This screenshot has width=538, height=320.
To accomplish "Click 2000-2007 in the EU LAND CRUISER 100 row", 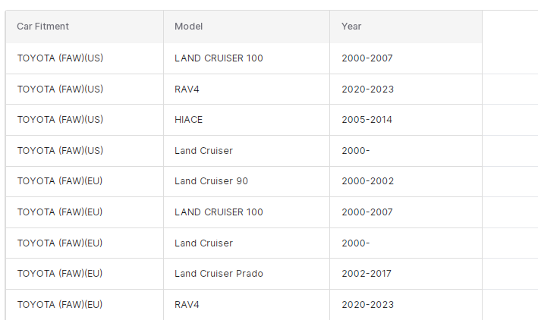I will (x=367, y=212).
